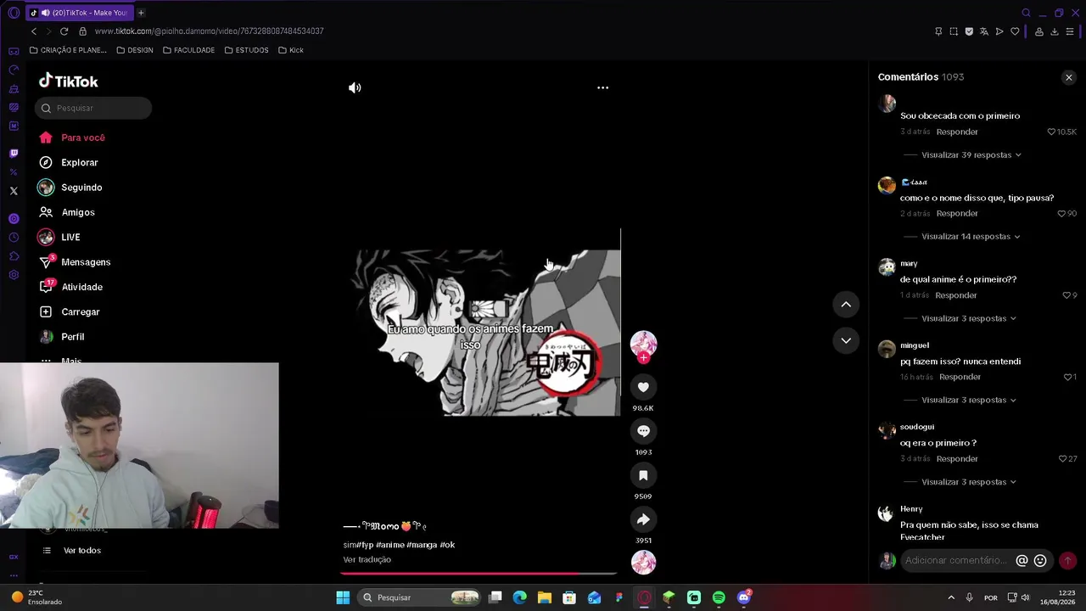
Task: Reply to mary's comment
Action: pos(956,295)
